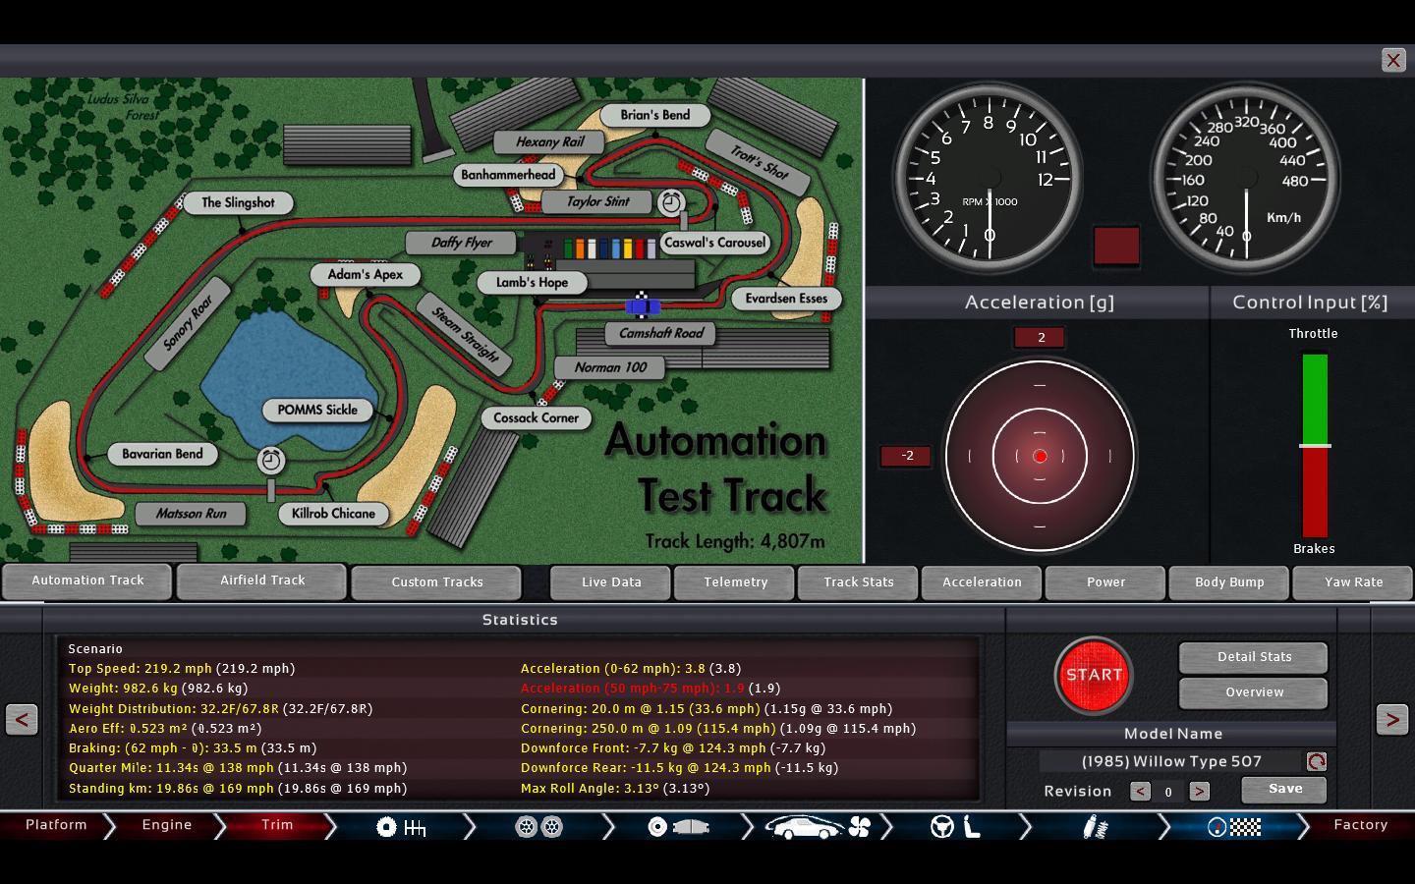Image resolution: width=1415 pixels, height=884 pixels.
Task: Go to the suspension spring icon
Action: [1095, 827]
